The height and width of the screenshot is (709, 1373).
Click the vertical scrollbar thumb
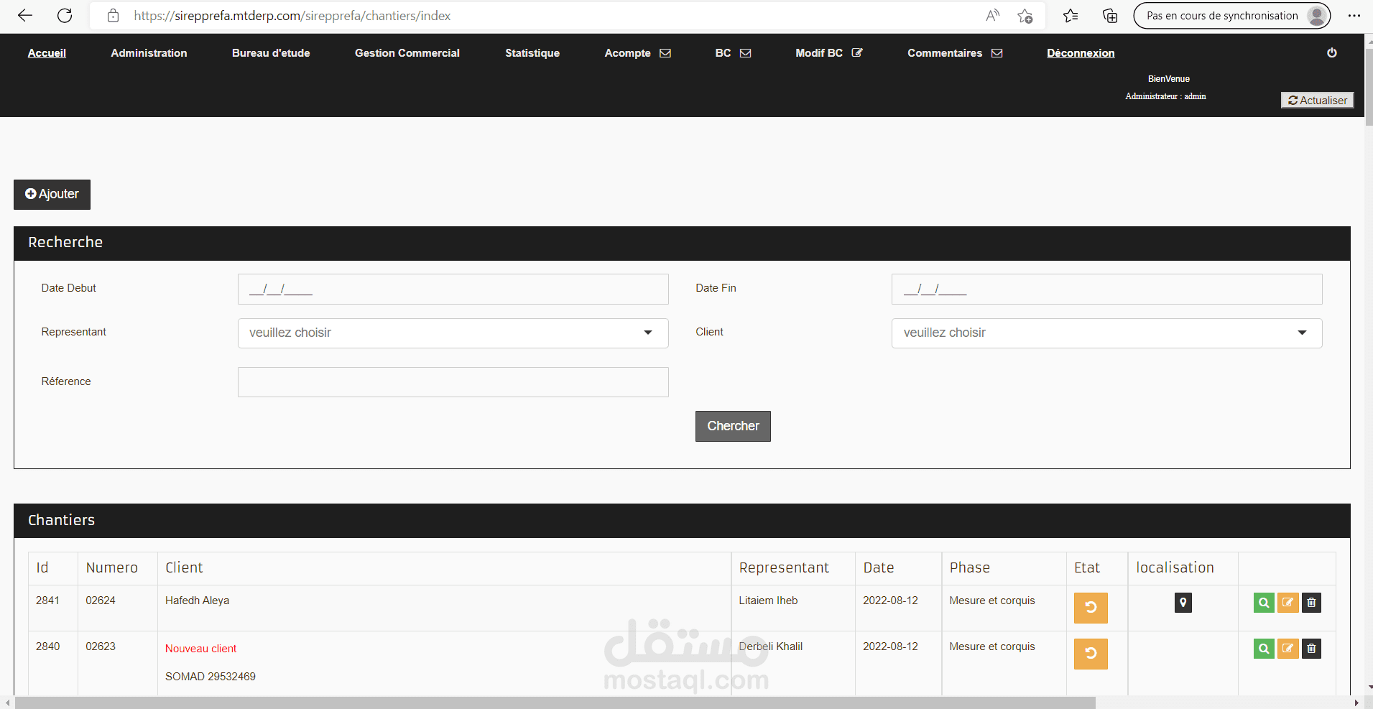(1369, 86)
